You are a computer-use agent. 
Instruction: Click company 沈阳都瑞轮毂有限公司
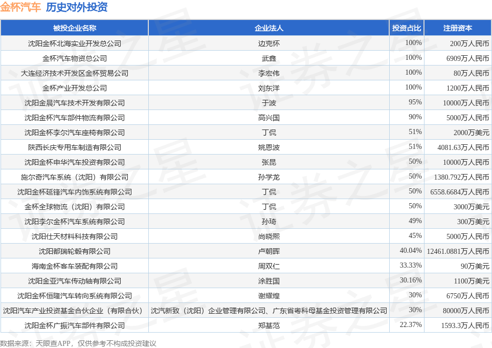click(75, 251)
